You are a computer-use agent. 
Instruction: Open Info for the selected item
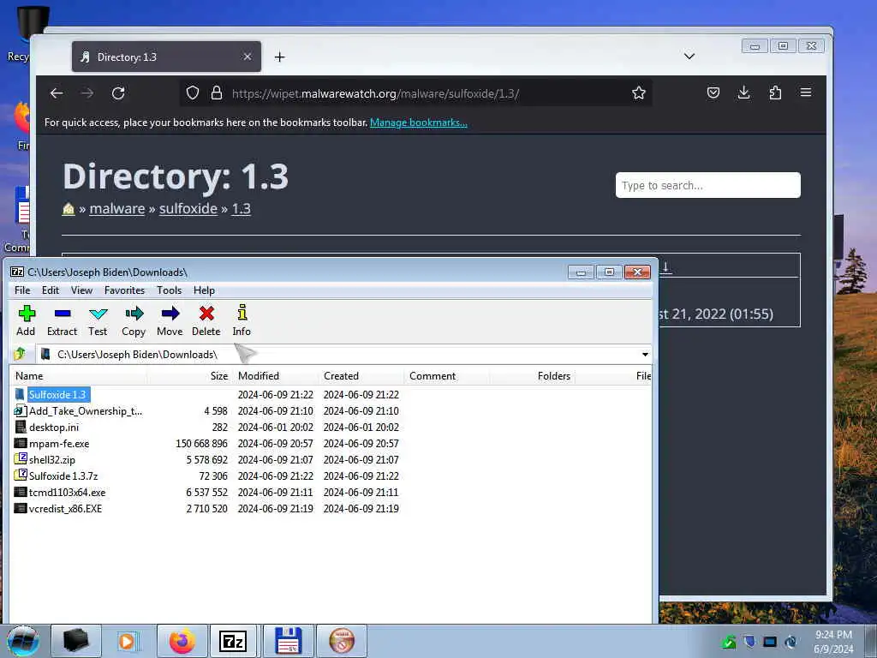click(x=242, y=320)
